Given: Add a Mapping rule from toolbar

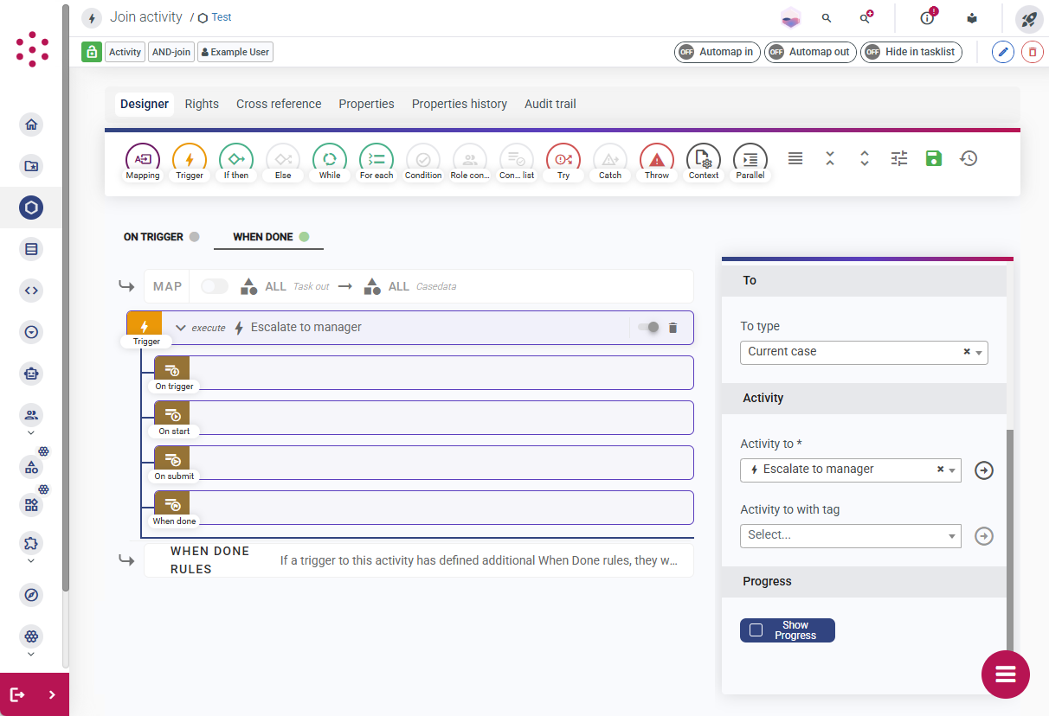Looking at the screenshot, I should point(143,162).
